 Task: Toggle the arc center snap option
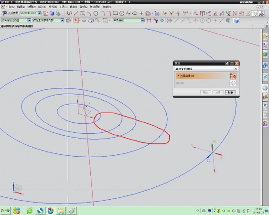click(203, 21)
